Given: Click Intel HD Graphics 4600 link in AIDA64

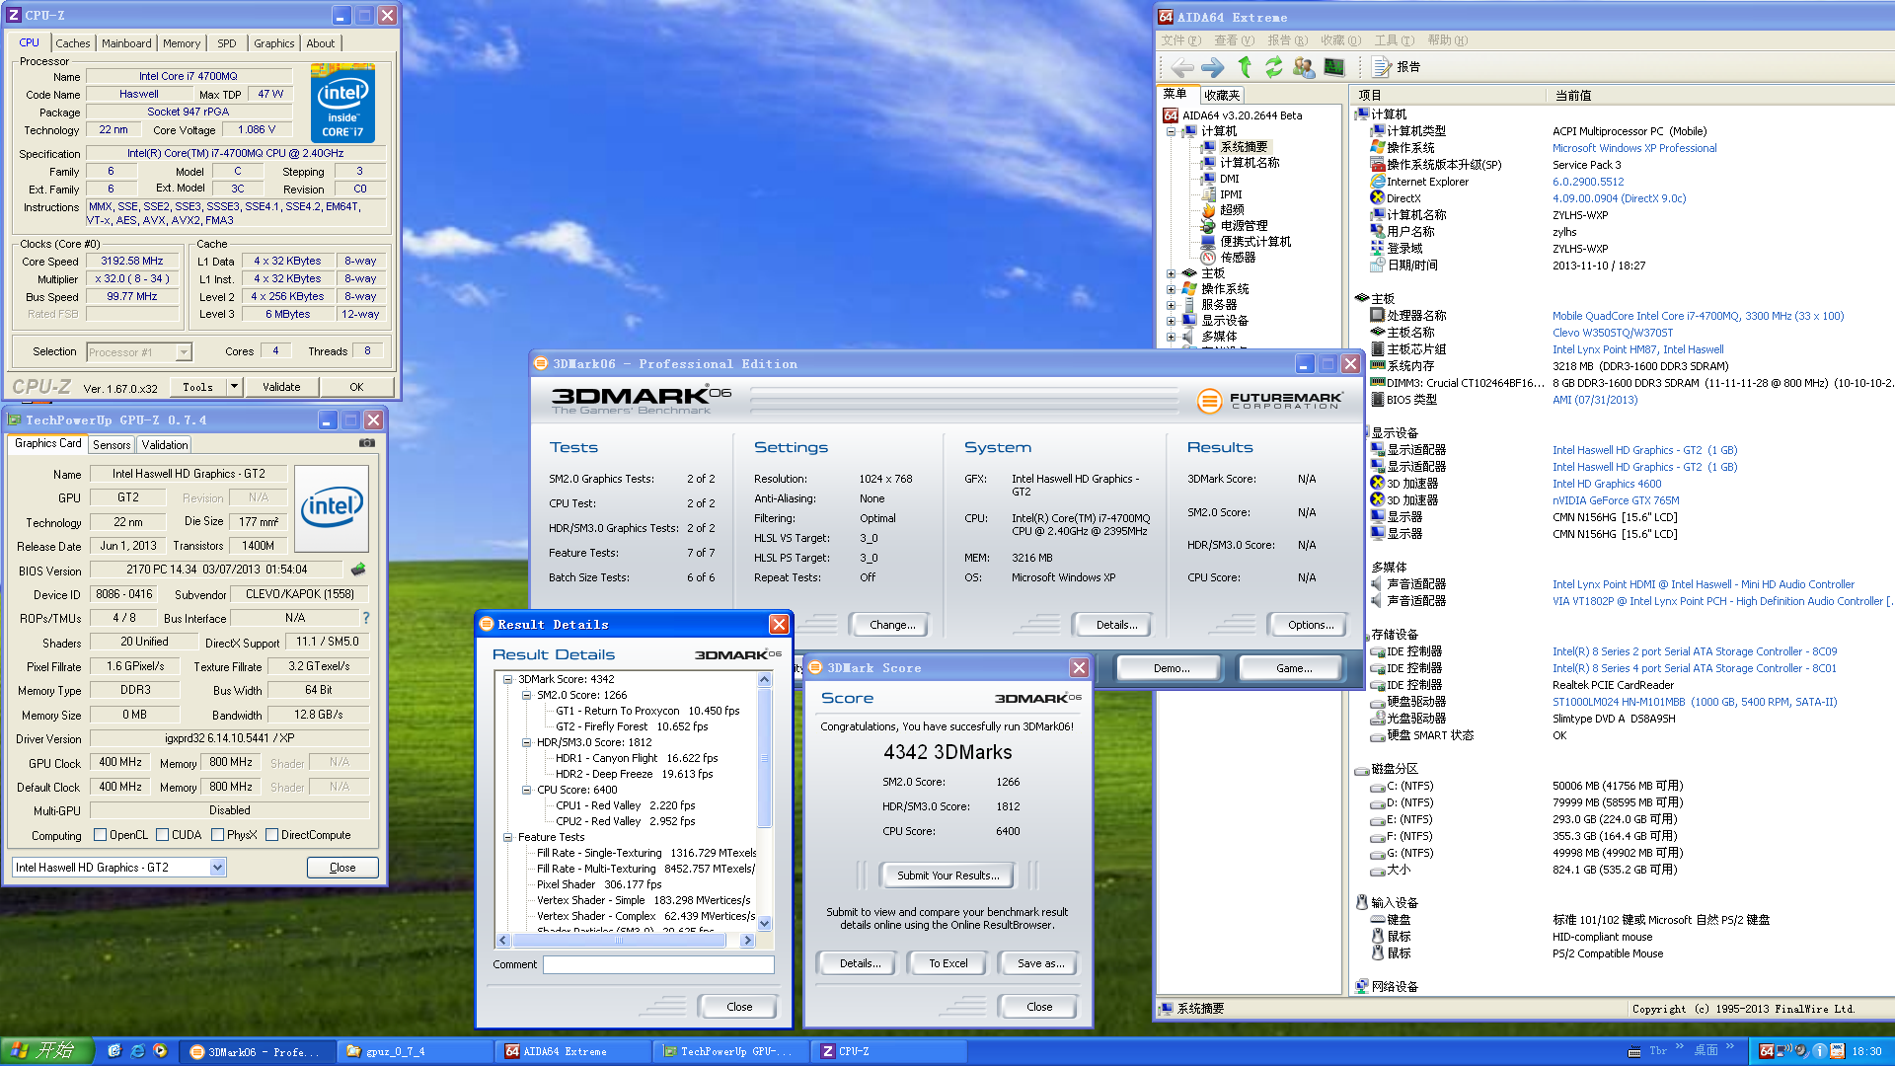Looking at the screenshot, I should tap(1607, 484).
